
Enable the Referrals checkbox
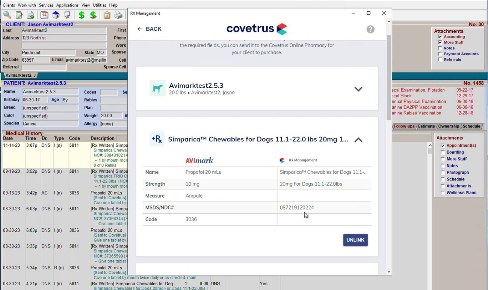(440, 59)
